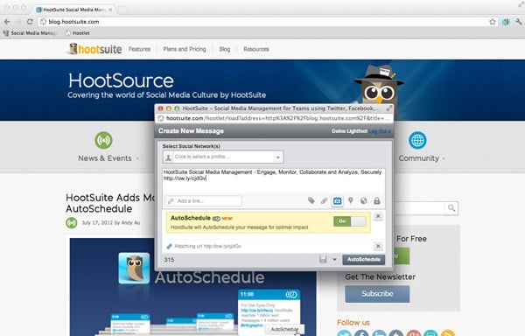Open the Resources menu item
This screenshot has width=525, height=336.
(x=256, y=49)
